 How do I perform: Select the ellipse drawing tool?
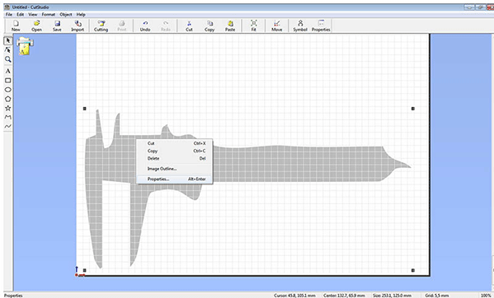8,90
